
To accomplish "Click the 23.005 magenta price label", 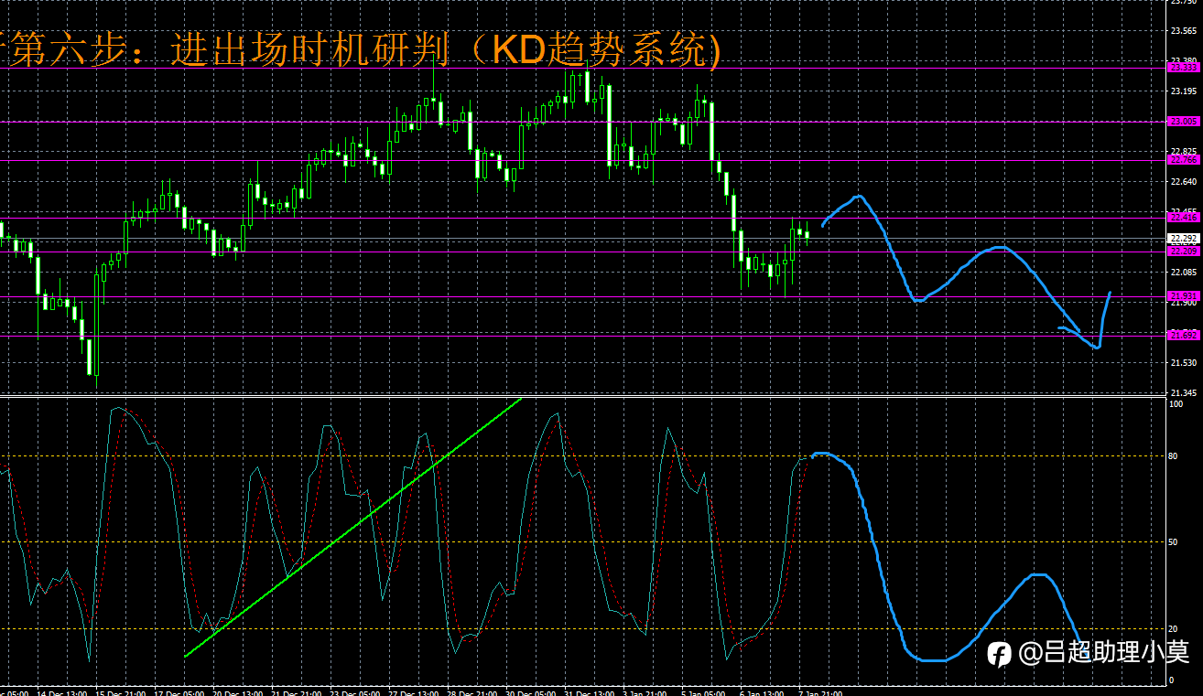I will (1184, 121).
